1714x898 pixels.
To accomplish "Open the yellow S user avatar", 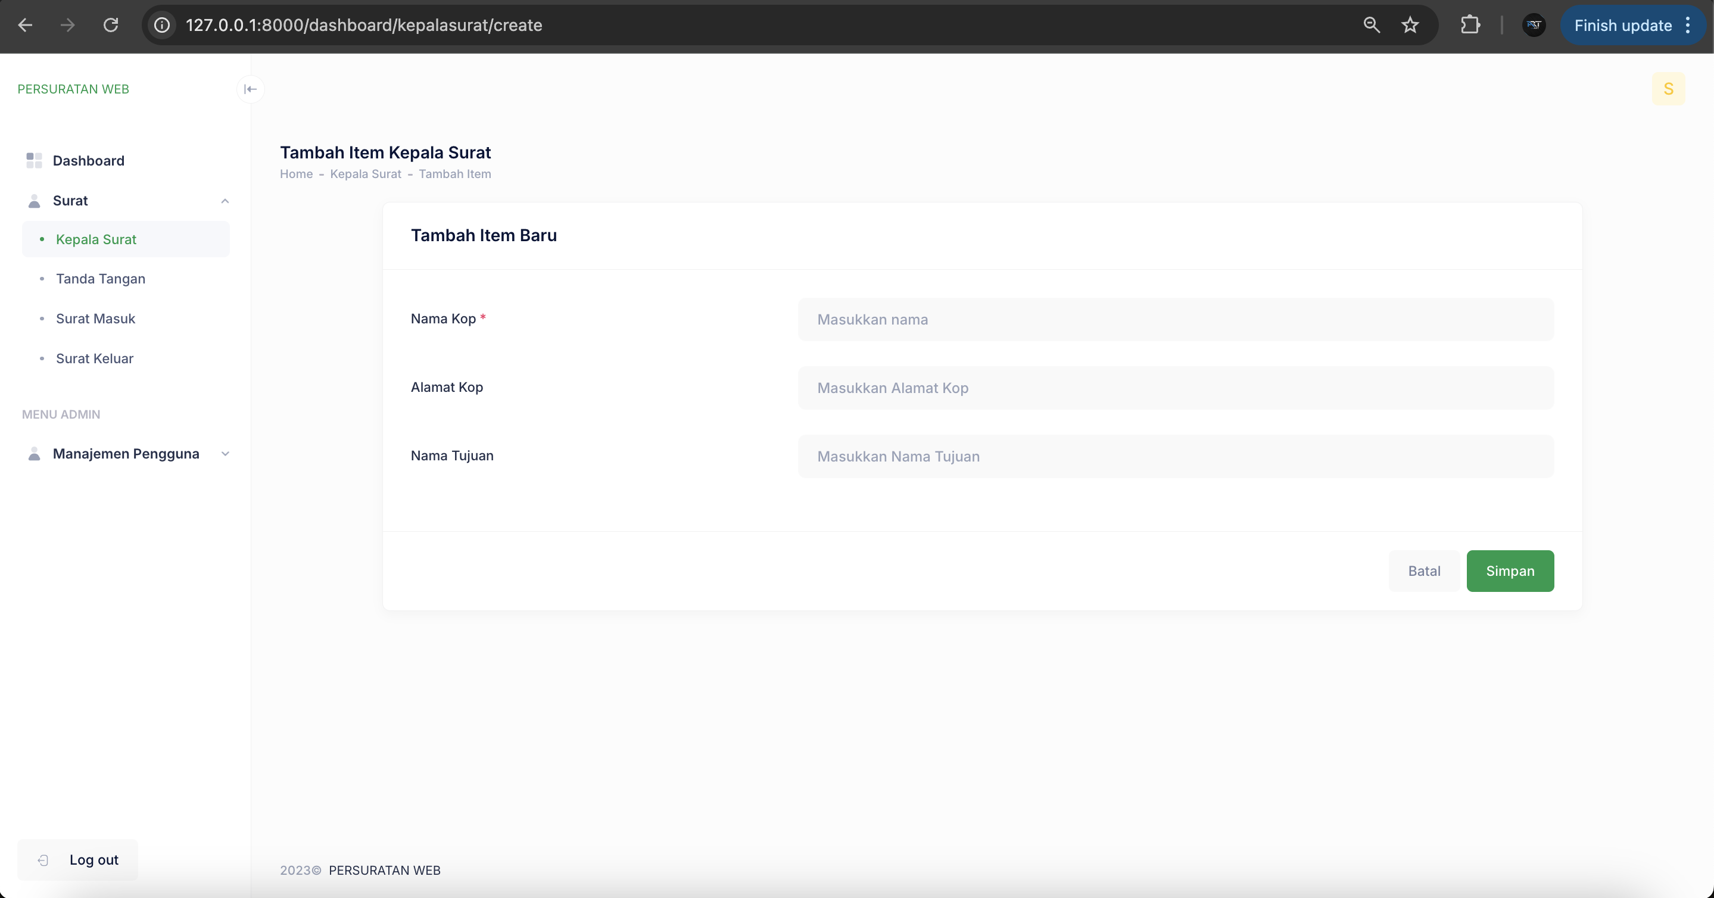I will coord(1668,89).
